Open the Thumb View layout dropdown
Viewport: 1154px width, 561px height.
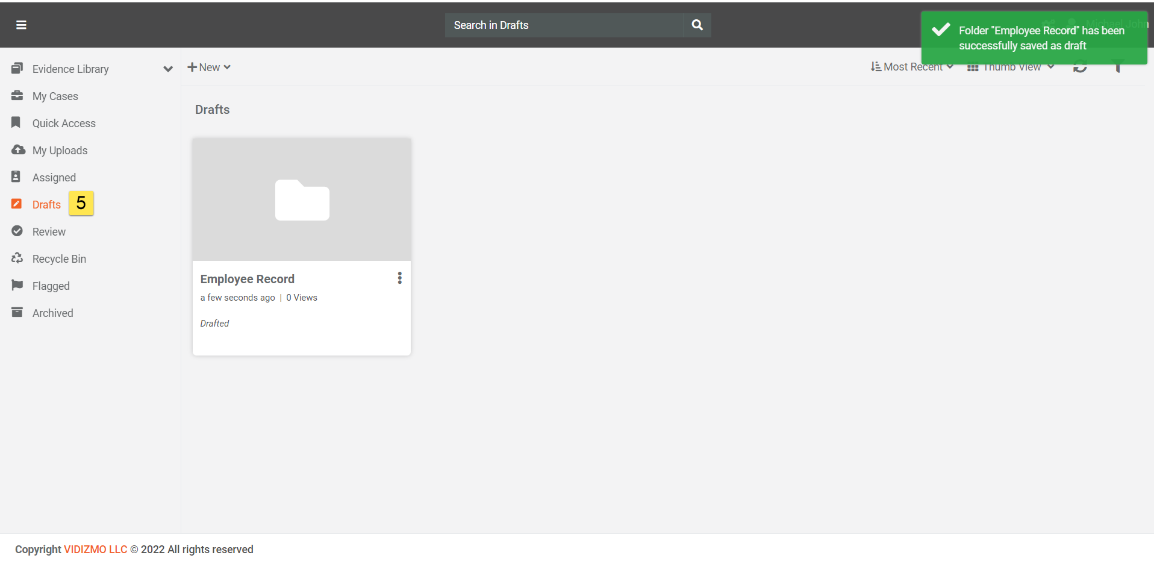[x=1011, y=67]
